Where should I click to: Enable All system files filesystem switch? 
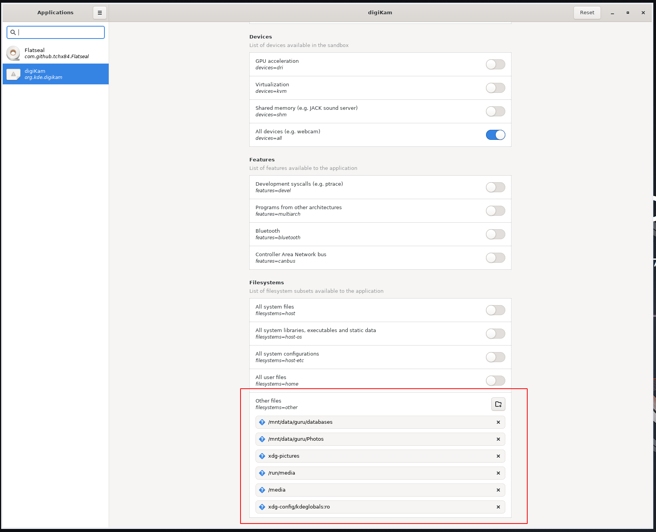(495, 310)
